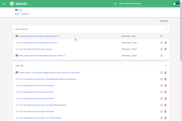Click the review icon beside 'Rate process review'
Image resolution: width=182 pixels, height=121 pixels.
[17, 55]
